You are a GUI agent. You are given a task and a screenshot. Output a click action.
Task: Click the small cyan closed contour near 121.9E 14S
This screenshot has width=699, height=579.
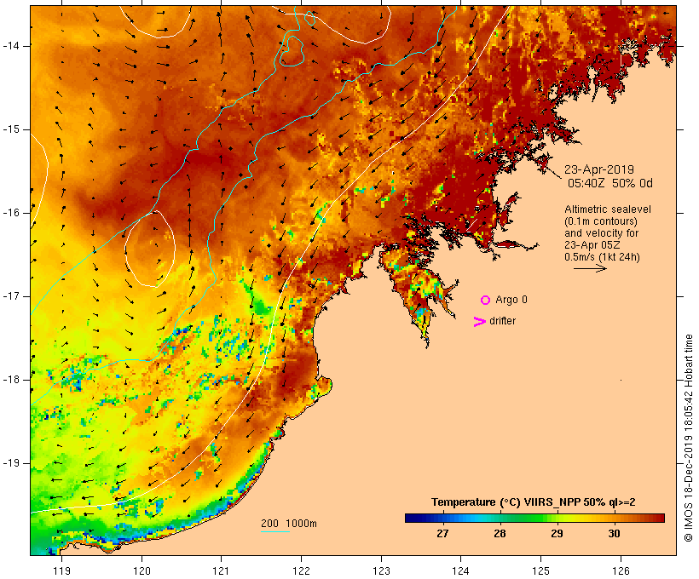(292, 51)
